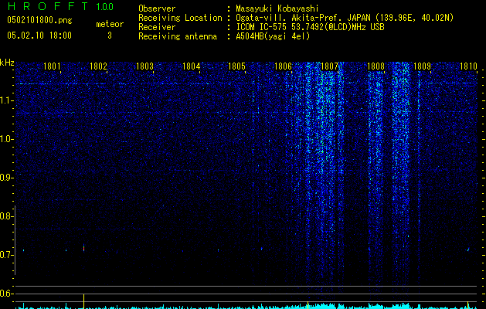The image size is (486, 309).
Task: Click the meteor count value 3
Action: [x=110, y=36]
